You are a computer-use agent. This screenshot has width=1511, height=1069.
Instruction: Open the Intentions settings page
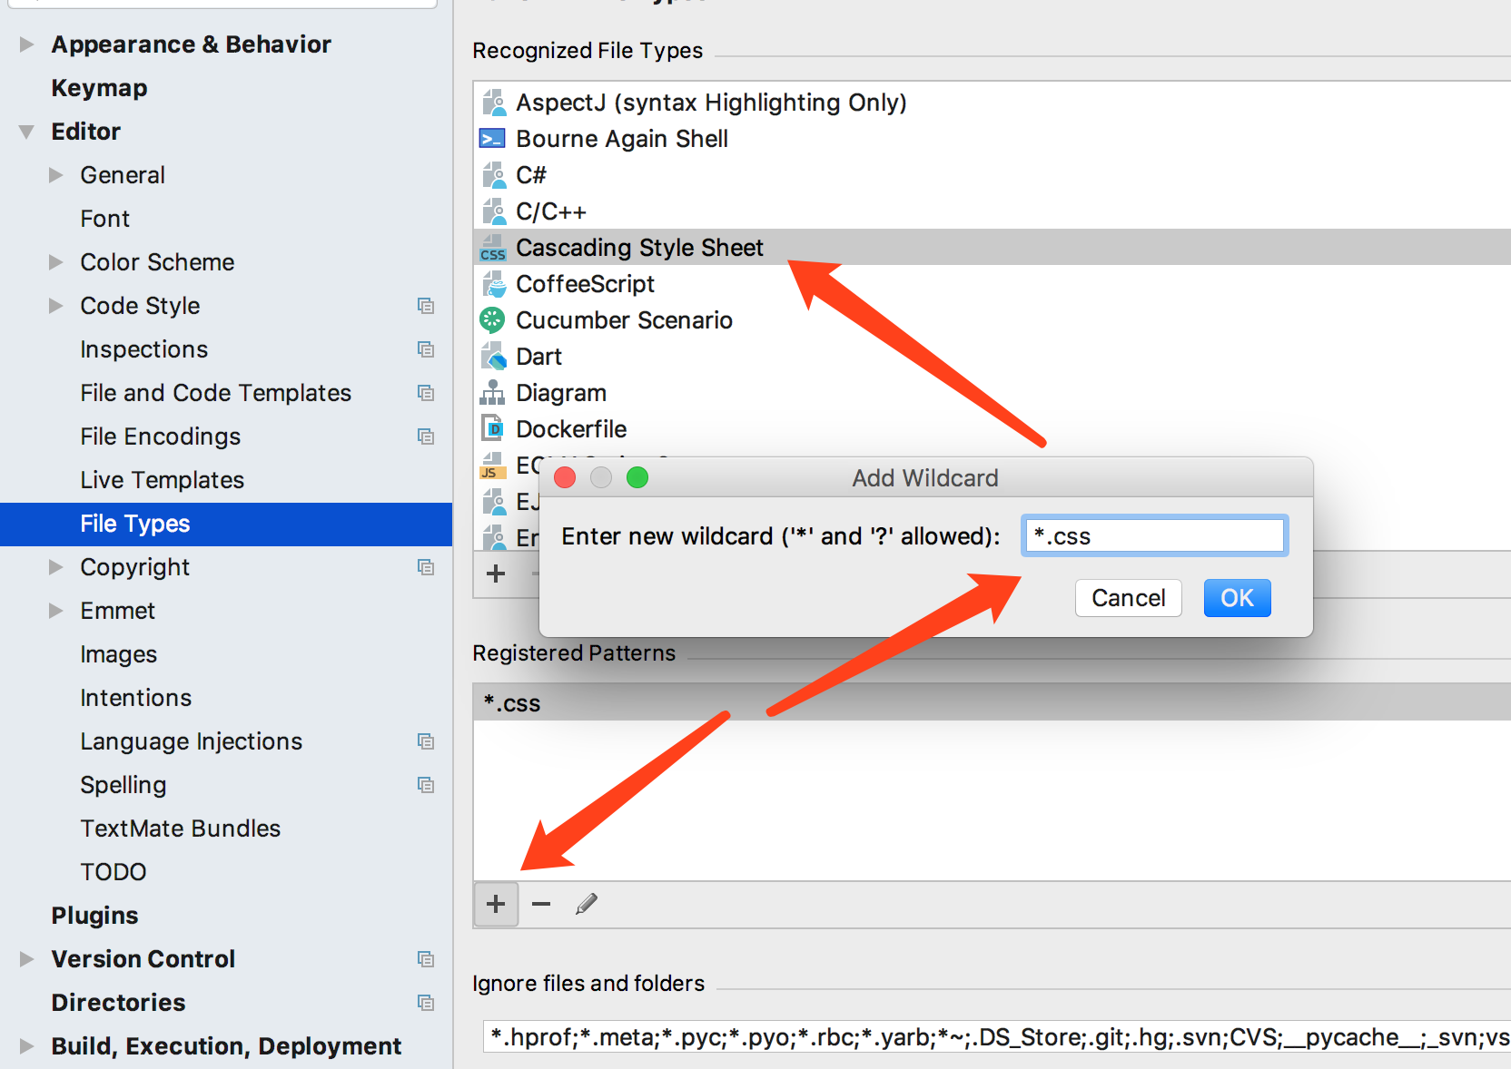click(x=135, y=698)
